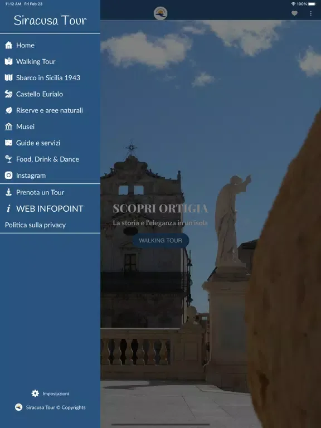Click the Impostazioni gear icon
The width and height of the screenshot is (321, 428).
pos(35,393)
